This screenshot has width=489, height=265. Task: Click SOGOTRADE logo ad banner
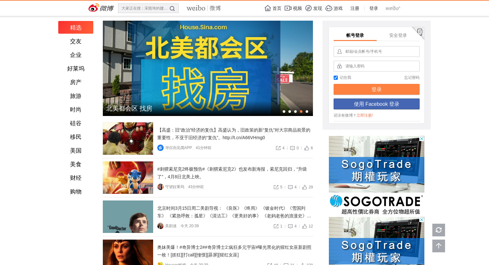(x=377, y=205)
